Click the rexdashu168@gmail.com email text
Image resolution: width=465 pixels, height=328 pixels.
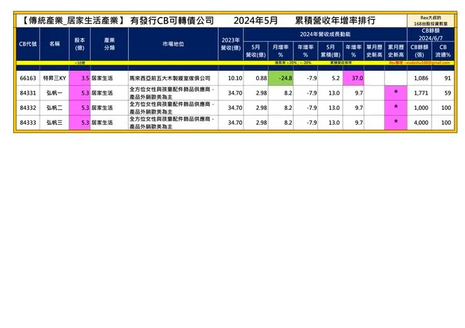coord(428,63)
